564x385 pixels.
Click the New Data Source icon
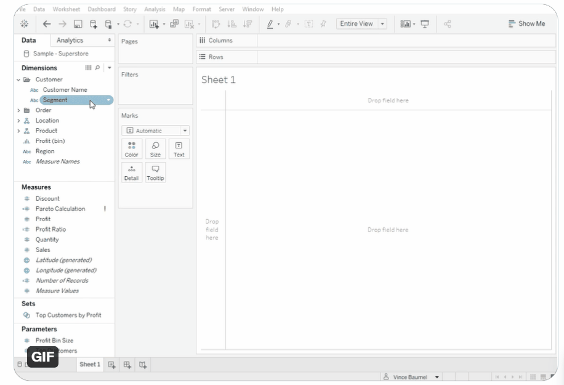pos(93,24)
